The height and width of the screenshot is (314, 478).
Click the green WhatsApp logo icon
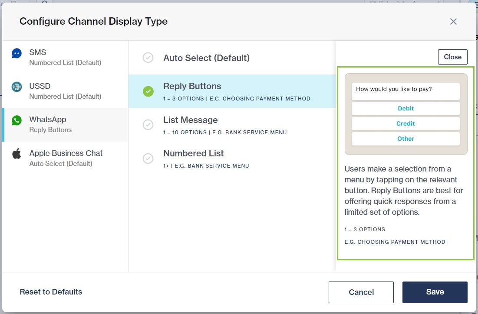click(16, 120)
